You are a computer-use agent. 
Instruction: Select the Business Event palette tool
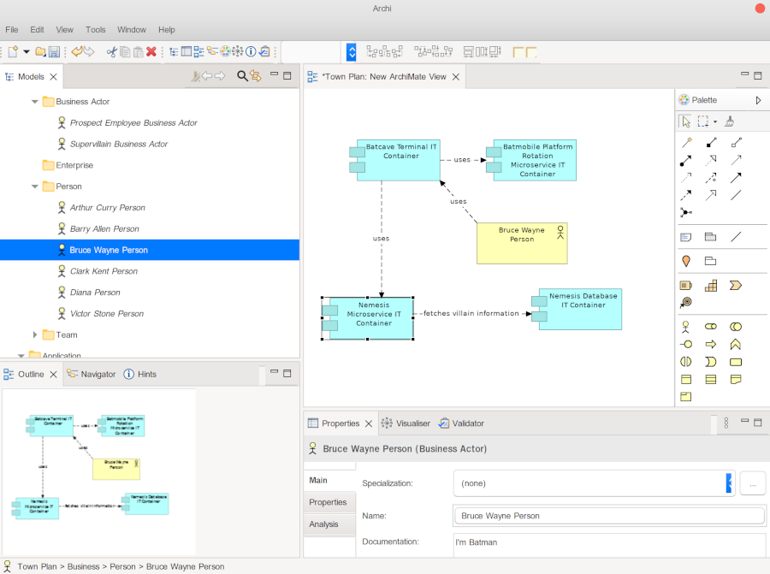(x=711, y=362)
